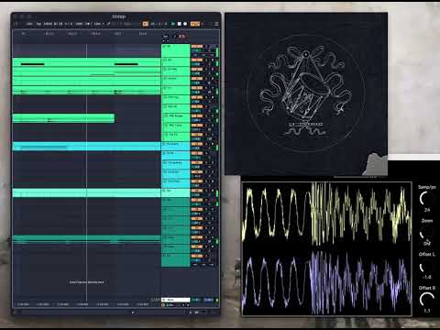This screenshot has height=330, width=440.
Task: Start playback with the transport play button
Action: [x=173, y=24]
